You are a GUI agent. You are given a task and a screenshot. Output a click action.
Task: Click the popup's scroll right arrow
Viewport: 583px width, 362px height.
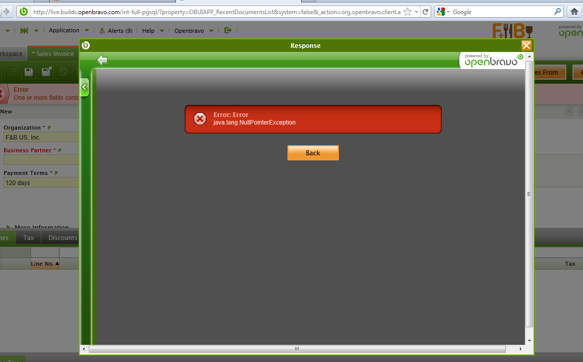click(520, 349)
